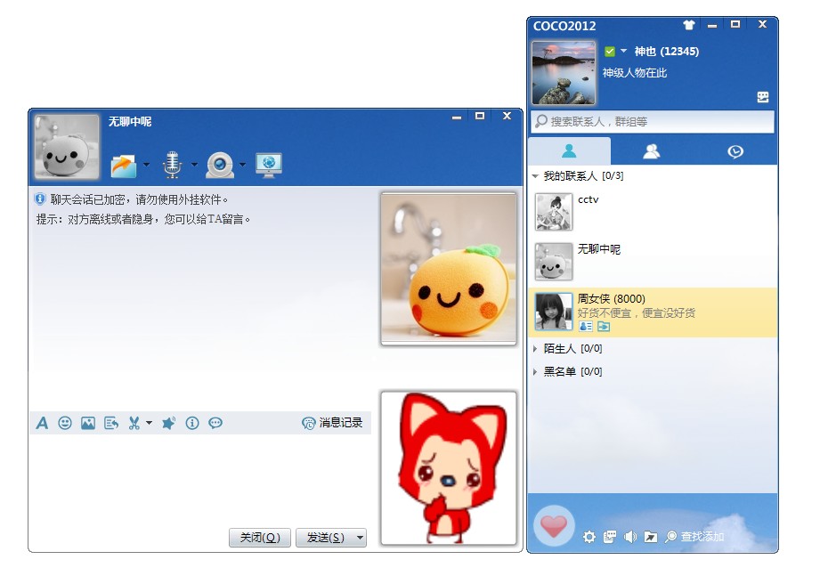Open settings with the gear icon

[589, 537]
